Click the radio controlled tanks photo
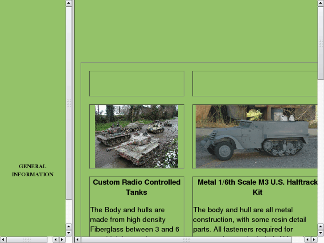Image resolution: width=324 pixels, height=243 pixels. (x=136, y=136)
